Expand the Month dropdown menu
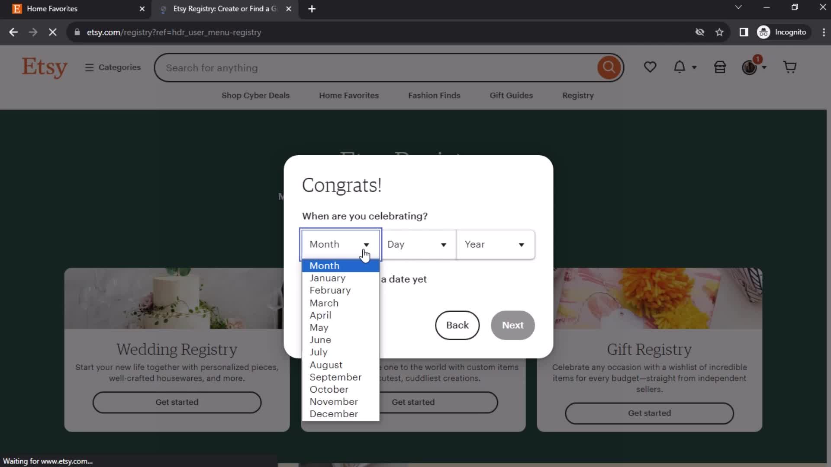The height and width of the screenshot is (467, 831). tap(341, 244)
